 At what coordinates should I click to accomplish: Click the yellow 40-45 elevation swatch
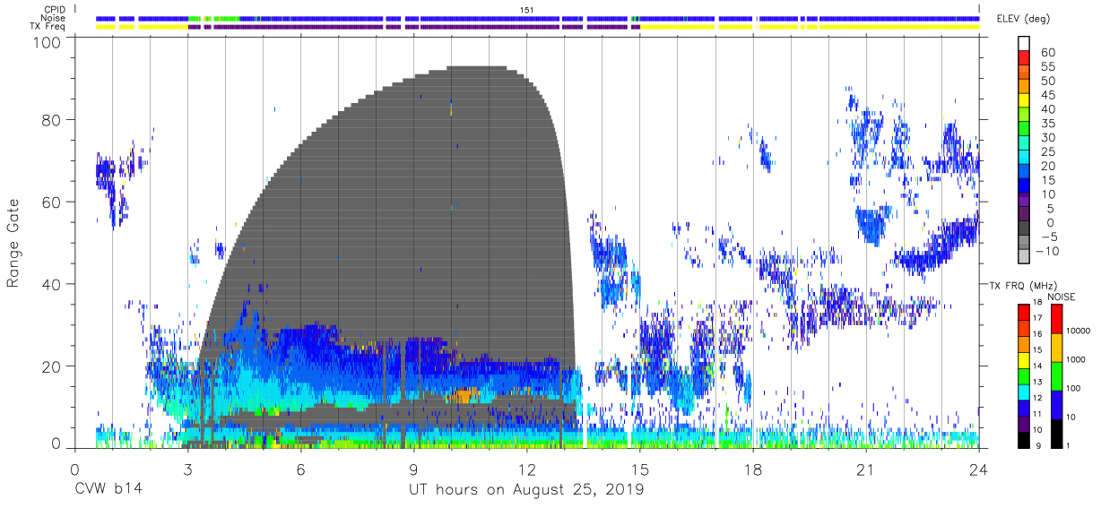1025,101
